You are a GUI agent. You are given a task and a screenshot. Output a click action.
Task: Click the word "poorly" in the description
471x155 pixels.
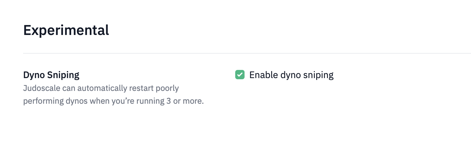tap(167, 88)
